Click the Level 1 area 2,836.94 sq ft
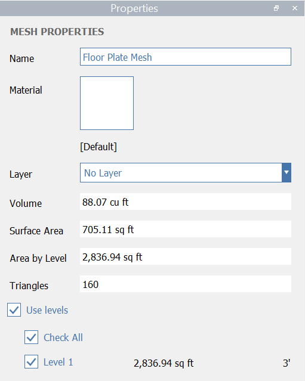This screenshot has height=381, width=305. click(x=164, y=363)
